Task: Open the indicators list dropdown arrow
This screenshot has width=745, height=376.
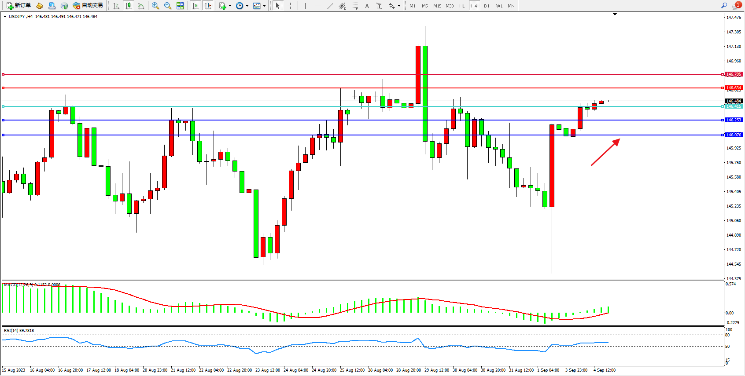Action: pyautogui.click(x=230, y=6)
